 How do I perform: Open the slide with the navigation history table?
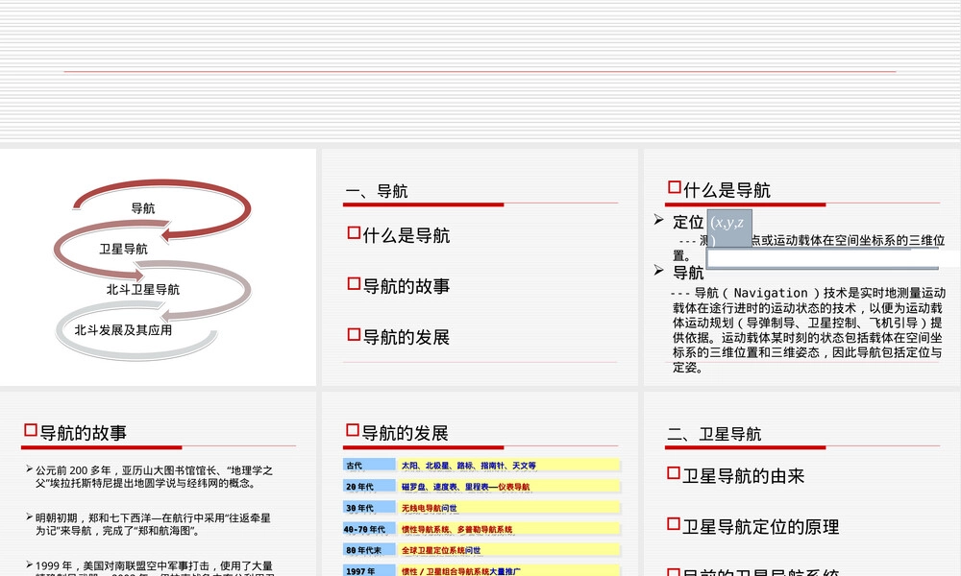pos(480,484)
